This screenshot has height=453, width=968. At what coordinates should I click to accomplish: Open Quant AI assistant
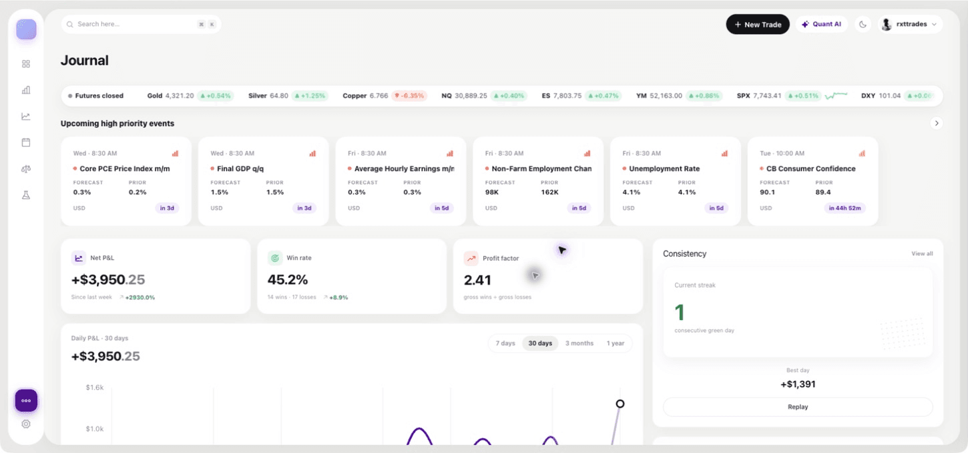821,24
